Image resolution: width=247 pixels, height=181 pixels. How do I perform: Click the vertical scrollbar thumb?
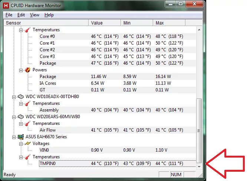[x=199, y=131]
